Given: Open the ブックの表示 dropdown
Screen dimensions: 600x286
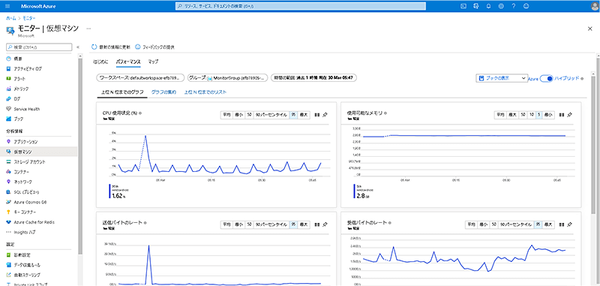Looking at the screenshot, I should pos(502,78).
